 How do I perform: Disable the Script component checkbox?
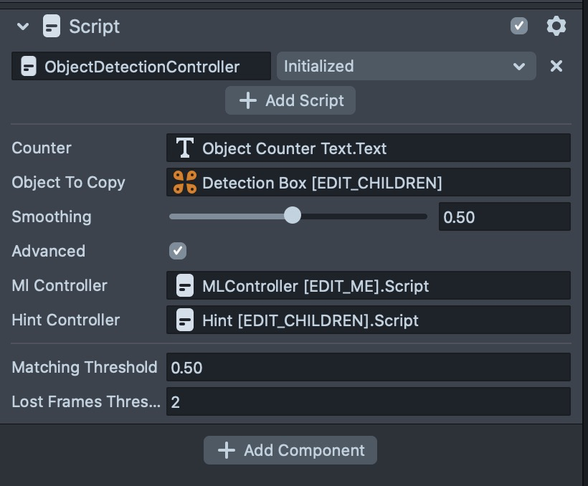(519, 27)
